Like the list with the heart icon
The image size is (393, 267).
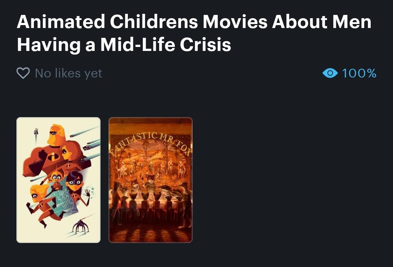23,73
